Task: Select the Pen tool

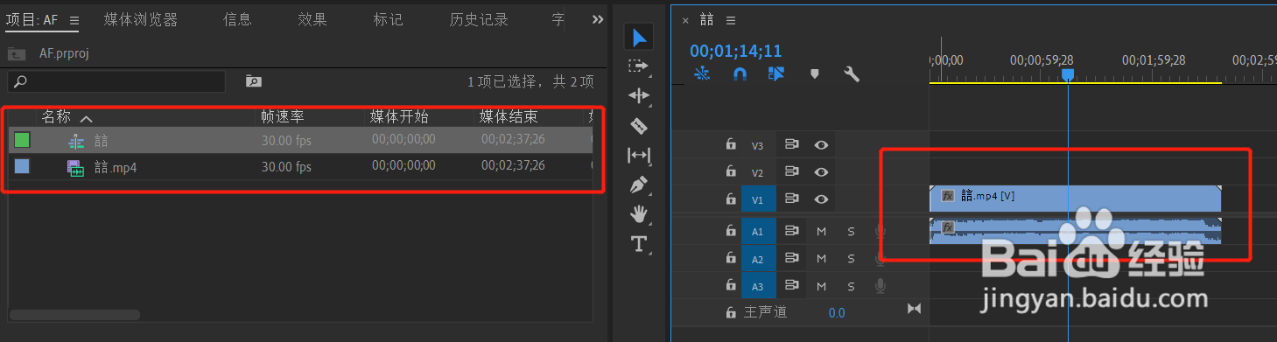Action: [639, 185]
